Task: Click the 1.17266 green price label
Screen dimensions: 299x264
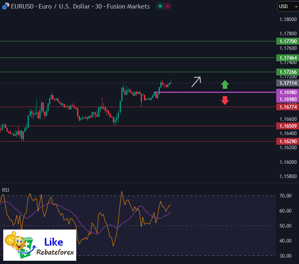Action: pos(288,72)
